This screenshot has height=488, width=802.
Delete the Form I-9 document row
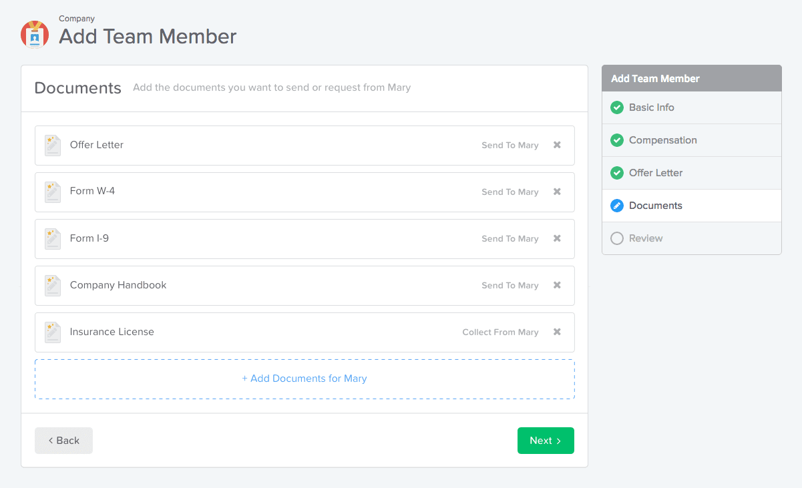[557, 238]
